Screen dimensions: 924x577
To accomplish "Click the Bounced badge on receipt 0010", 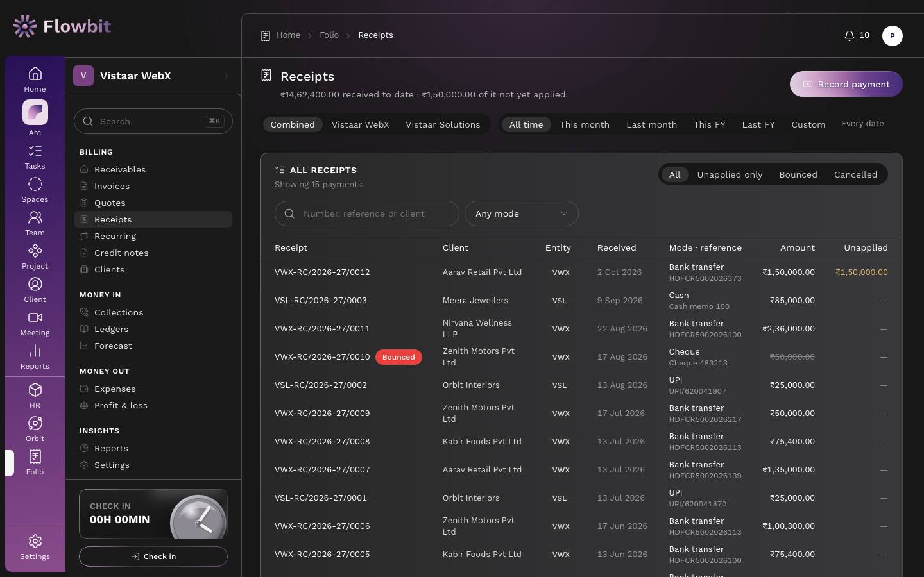I will (x=398, y=357).
